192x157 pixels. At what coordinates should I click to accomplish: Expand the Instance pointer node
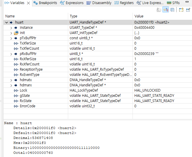click(11, 28)
